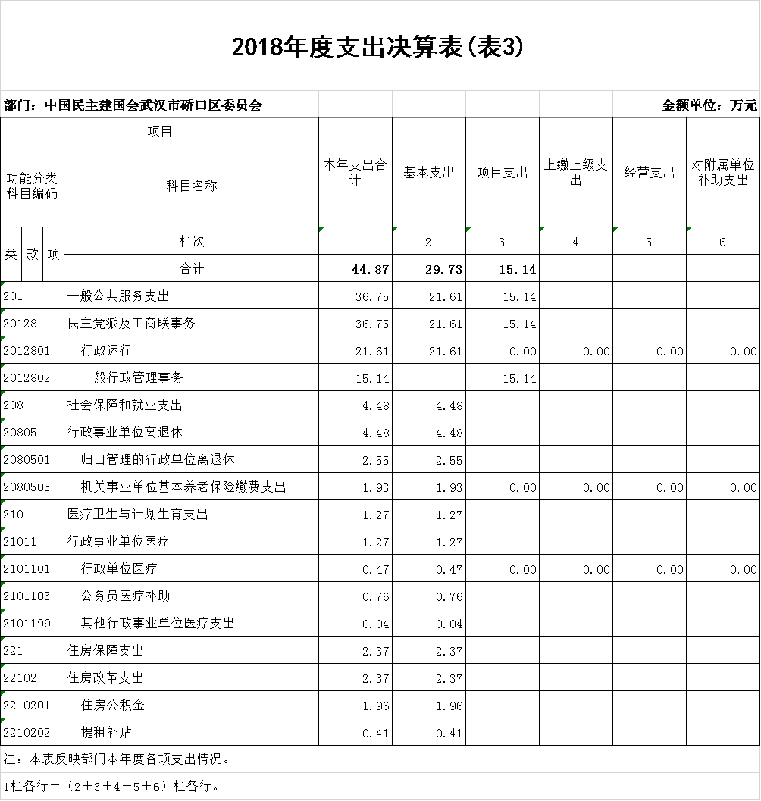The width and height of the screenshot is (761, 801).
Task: Select code cell 2101103
Action: [x=32, y=596]
